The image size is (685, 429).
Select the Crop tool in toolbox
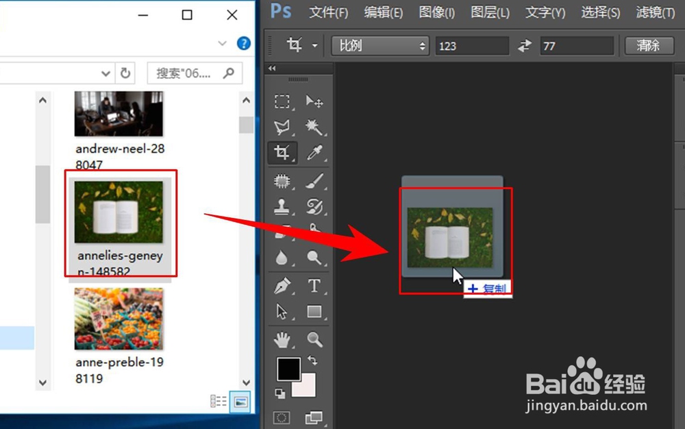coord(282,152)
